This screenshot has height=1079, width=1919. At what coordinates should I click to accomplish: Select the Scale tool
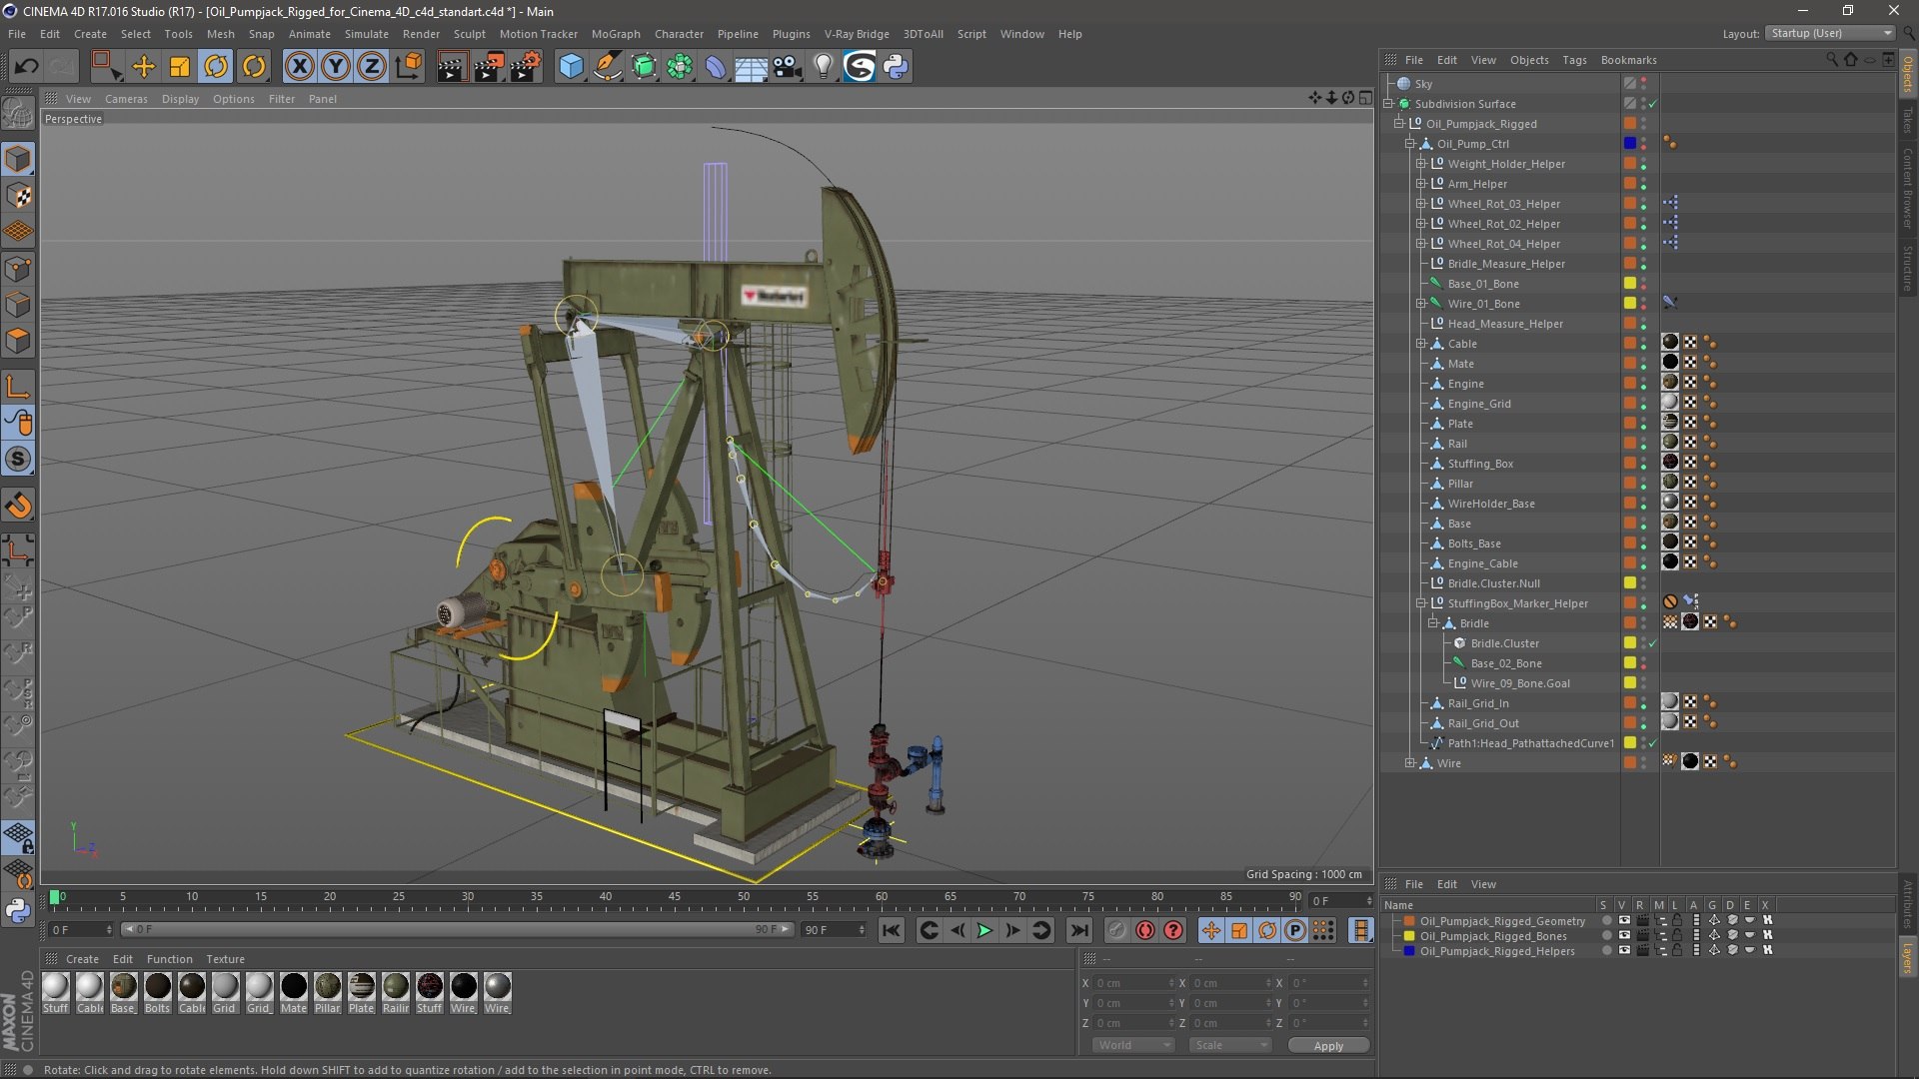(x=180, y=67)
